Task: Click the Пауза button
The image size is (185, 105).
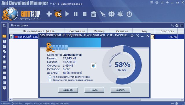Action: click(94, 90)
